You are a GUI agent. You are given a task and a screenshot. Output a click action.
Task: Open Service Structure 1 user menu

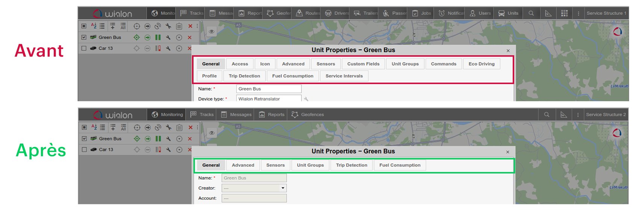point(606,13)
